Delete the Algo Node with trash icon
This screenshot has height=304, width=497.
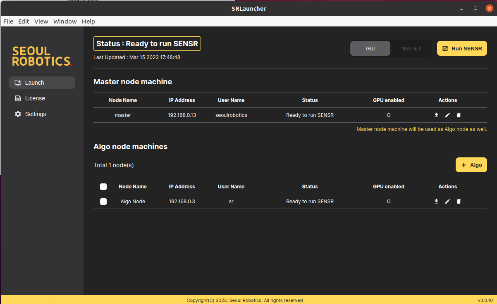tap(459, 202)
